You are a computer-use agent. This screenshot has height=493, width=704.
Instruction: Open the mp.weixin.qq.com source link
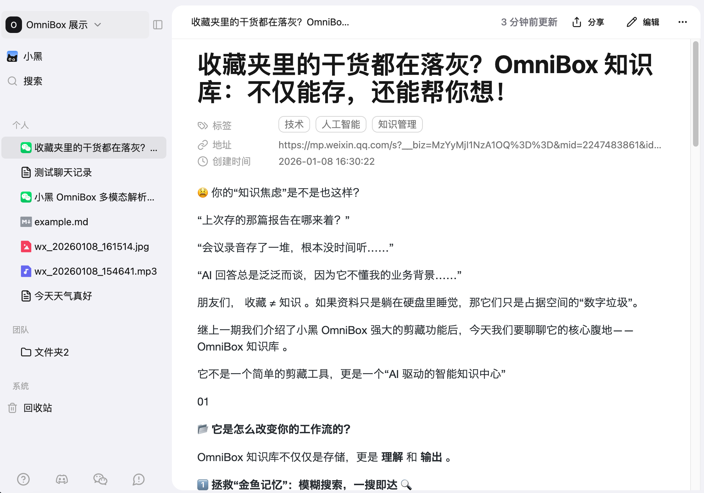469,145
